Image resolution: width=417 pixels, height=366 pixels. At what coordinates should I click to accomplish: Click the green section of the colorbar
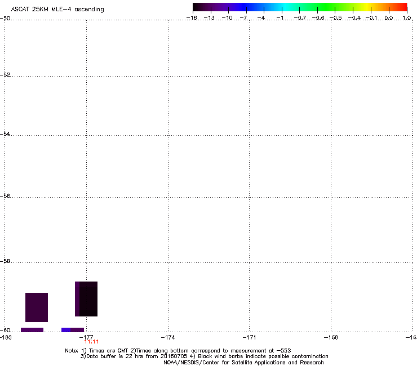coord(327,7)
